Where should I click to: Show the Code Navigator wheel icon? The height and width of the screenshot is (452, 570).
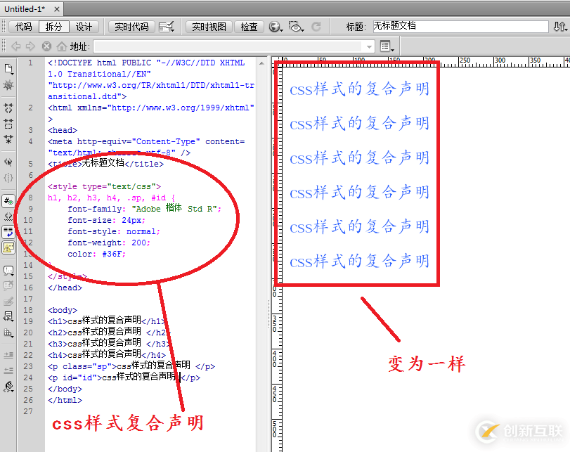(x=8, y=86)
